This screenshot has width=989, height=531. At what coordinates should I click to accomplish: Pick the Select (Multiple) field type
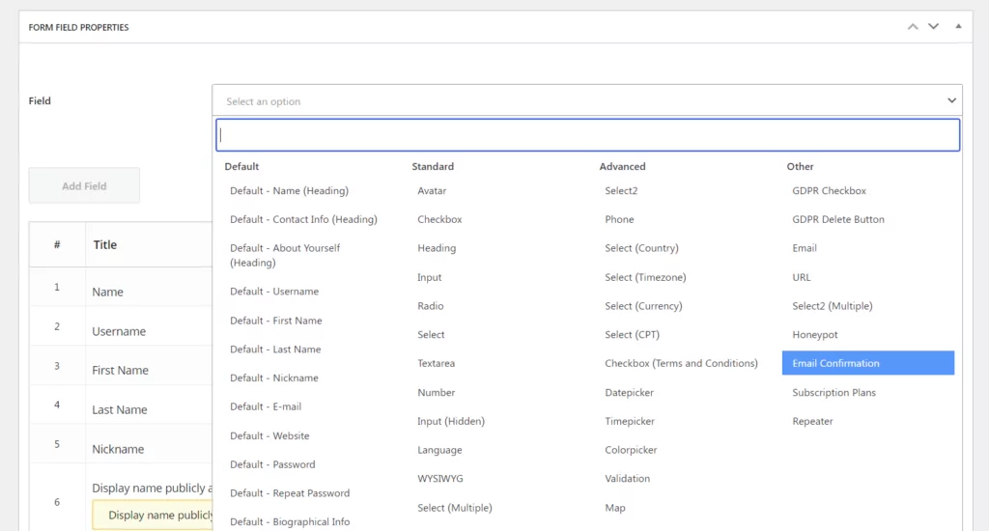[x=454, y=508]
